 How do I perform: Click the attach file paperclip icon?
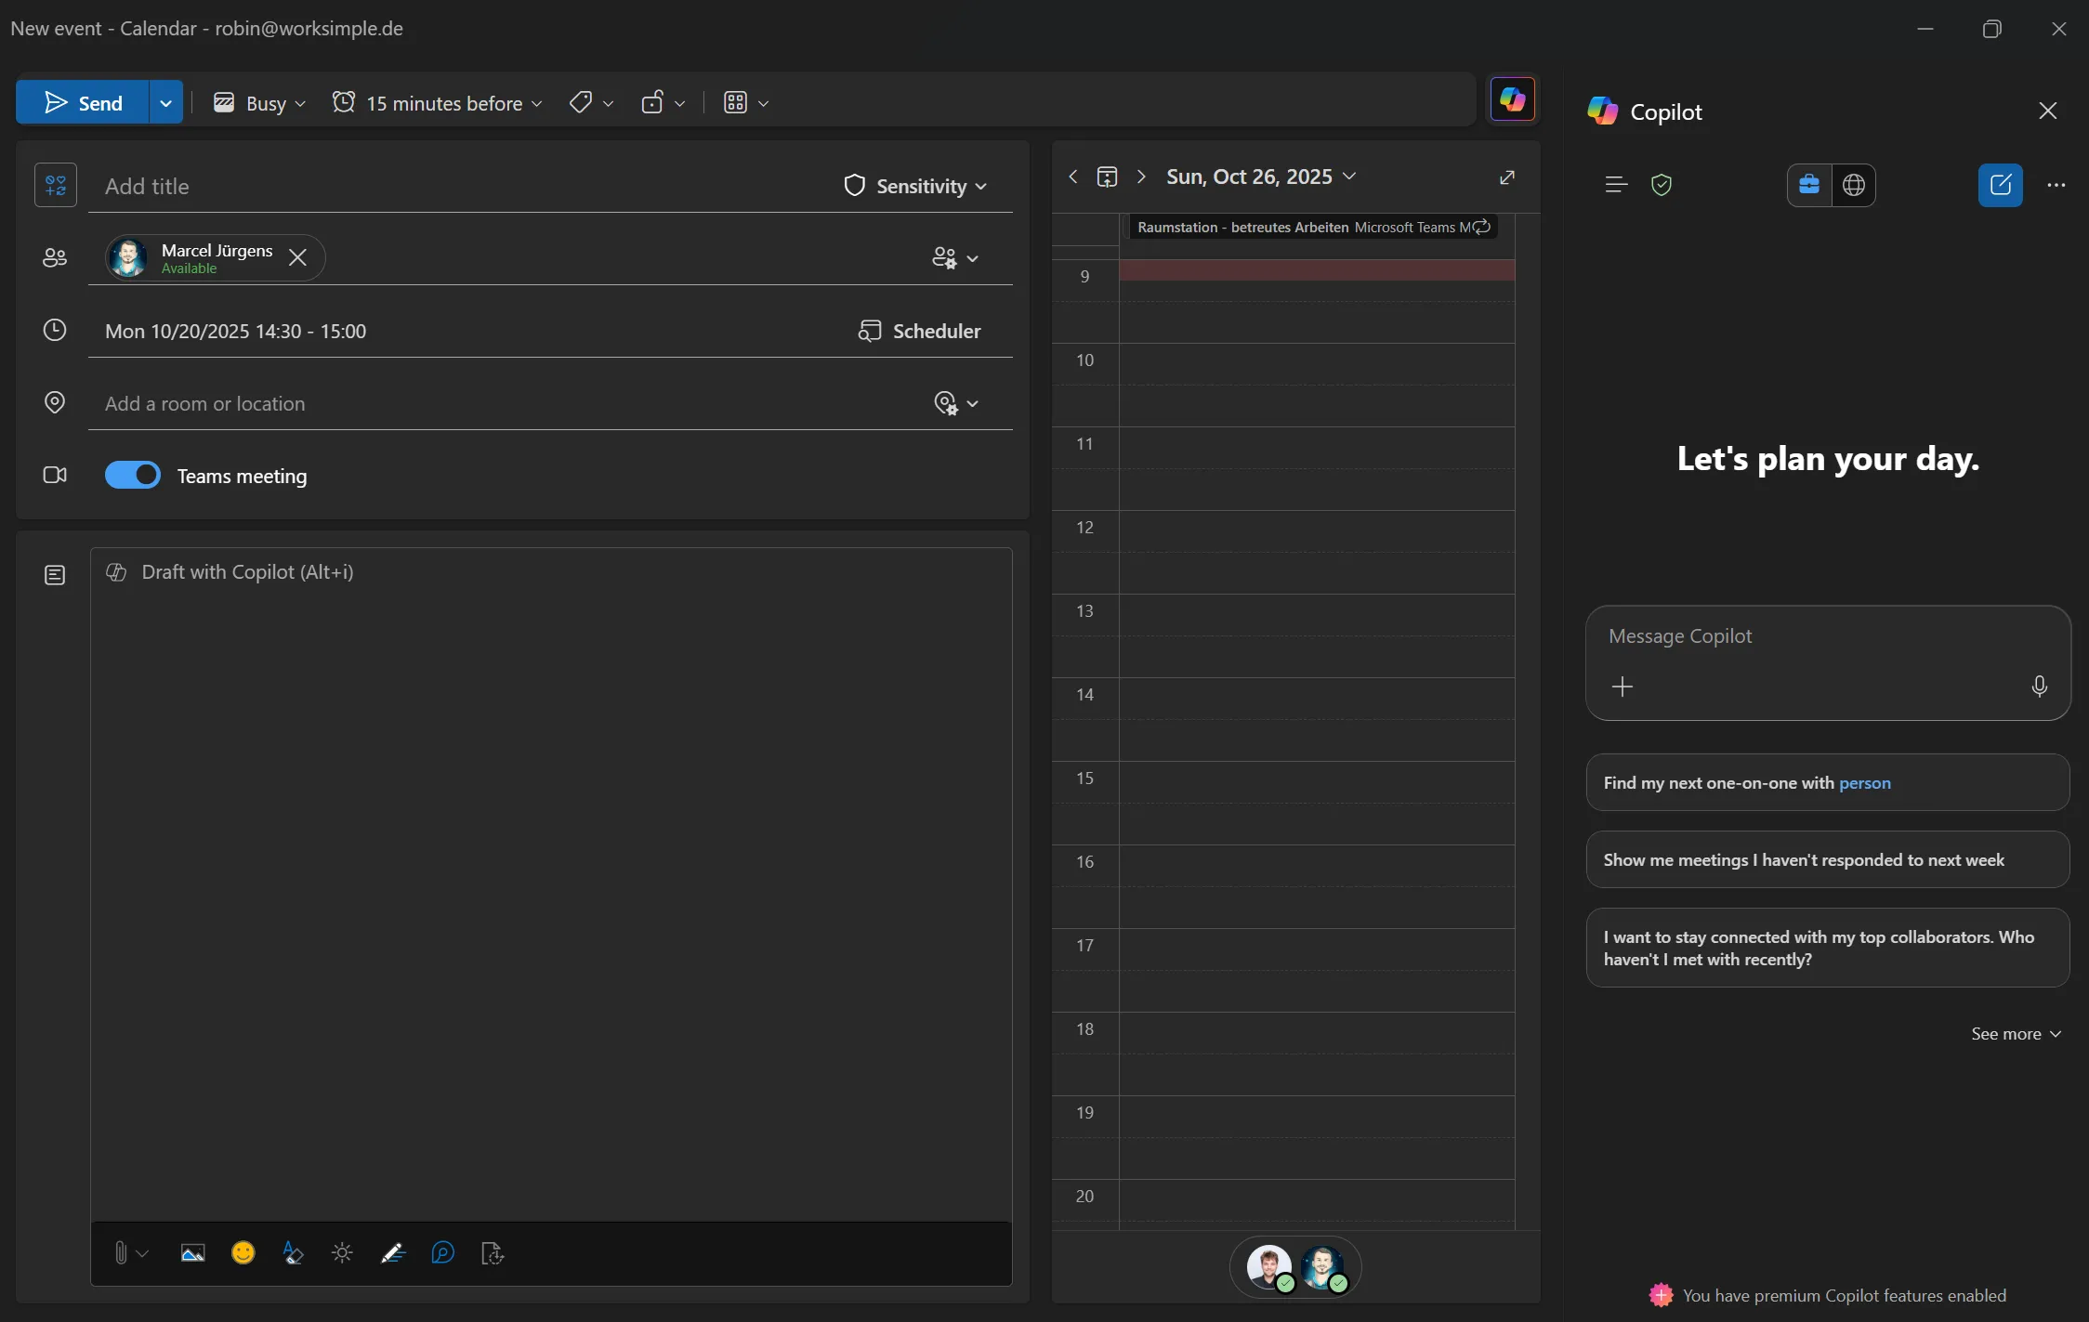121,1253
